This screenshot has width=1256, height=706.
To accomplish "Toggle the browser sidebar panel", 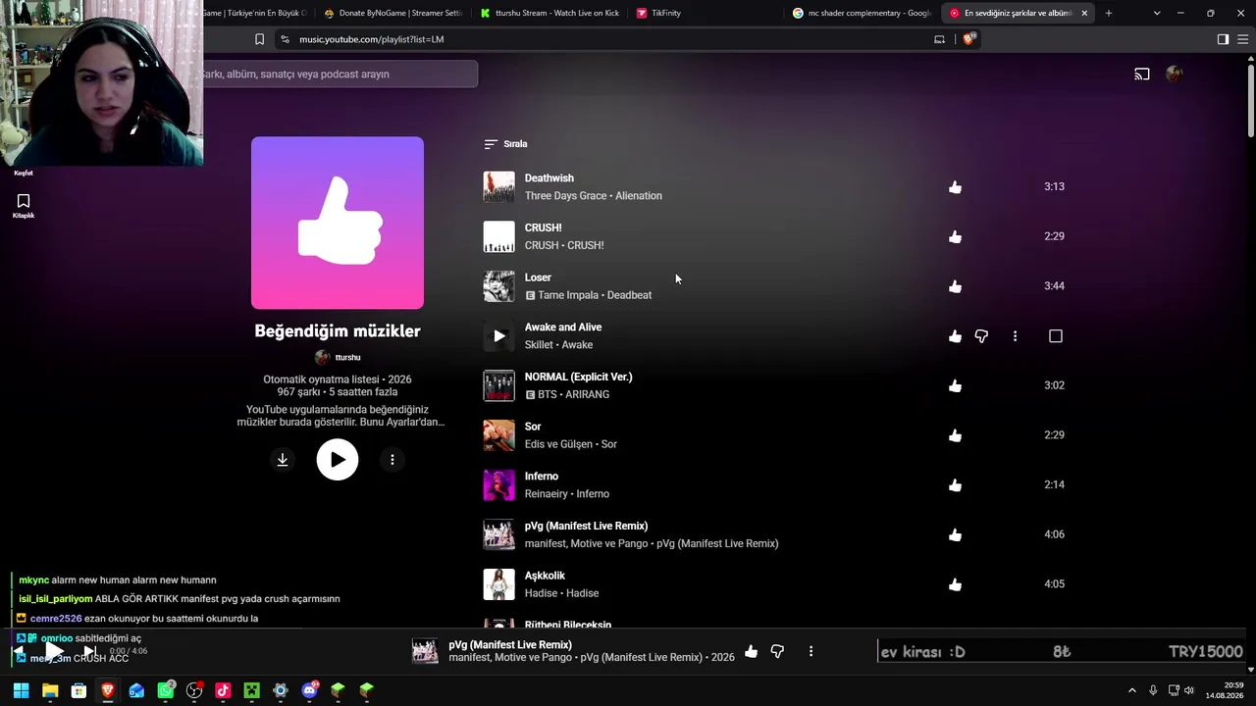I will pos(1223,39).
